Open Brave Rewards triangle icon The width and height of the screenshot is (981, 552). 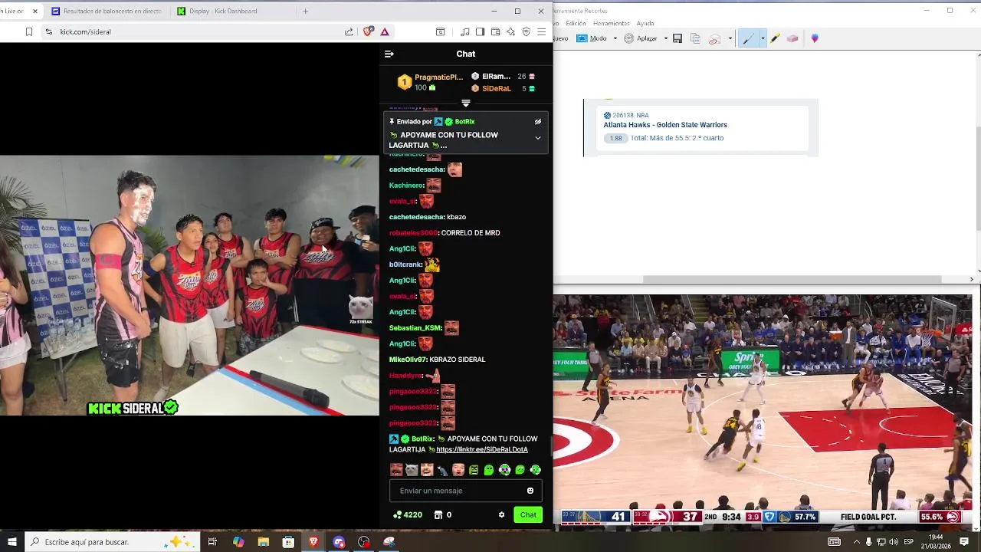point(385,31)
